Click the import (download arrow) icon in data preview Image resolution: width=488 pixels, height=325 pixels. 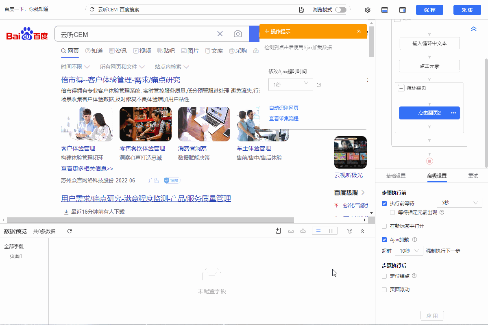point(291,231)
